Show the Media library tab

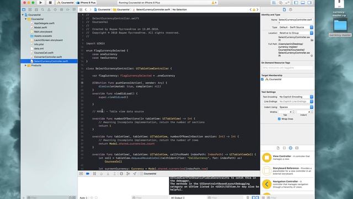[297, 148]
